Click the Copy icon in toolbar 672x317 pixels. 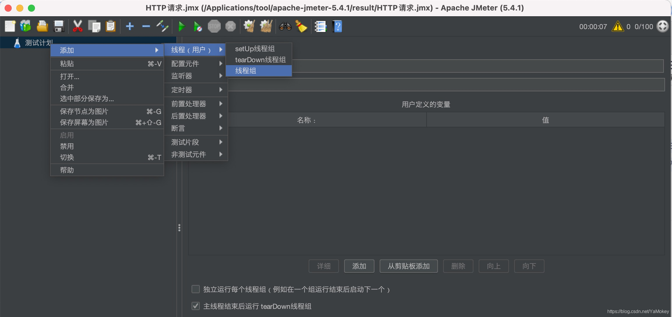tap(94, 26)
